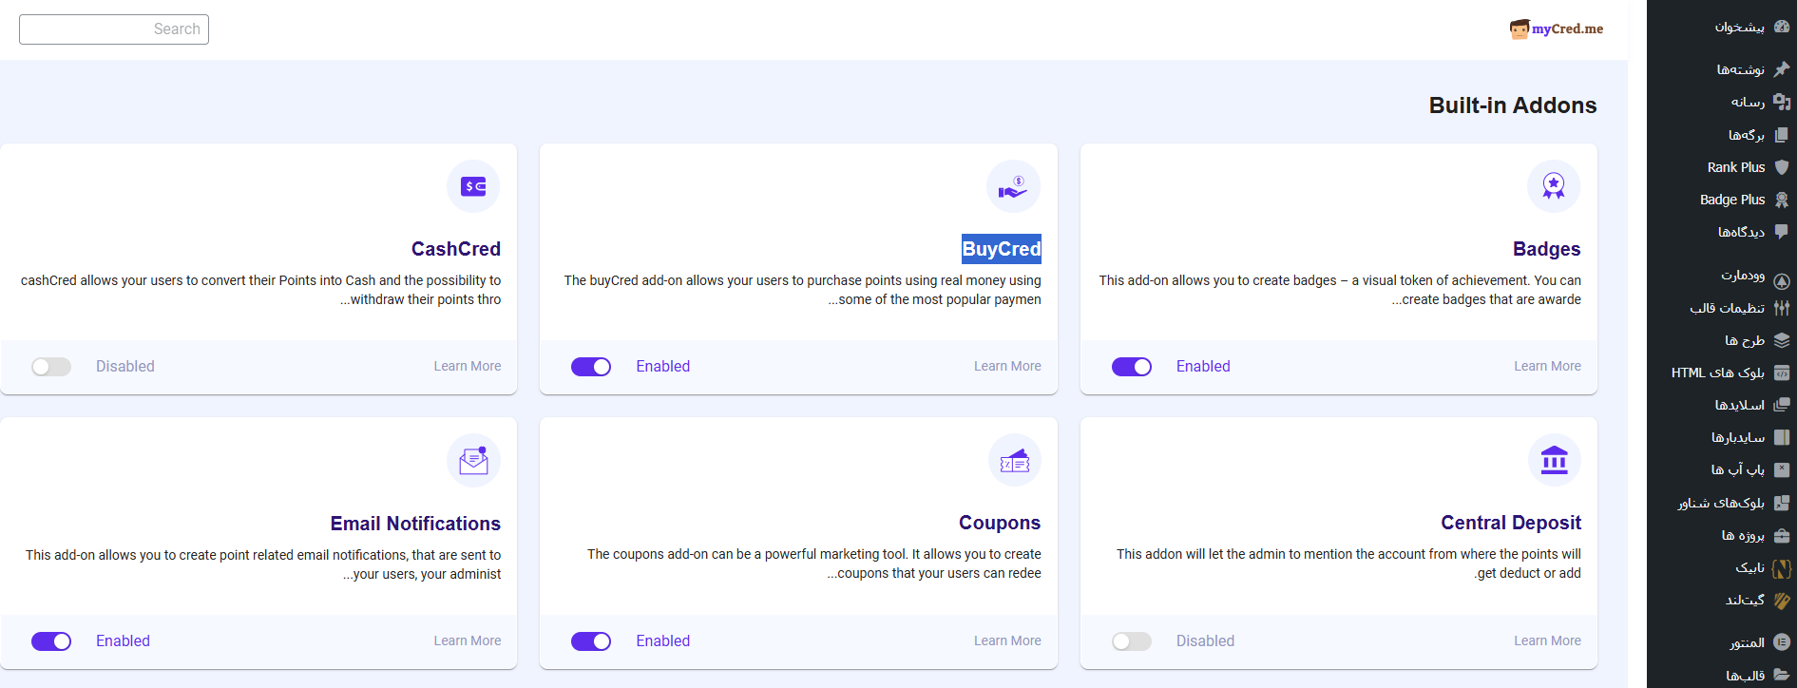Click the 'Disabled' label on Central Deposit
1797x688 pixels.
point(1205,640)
